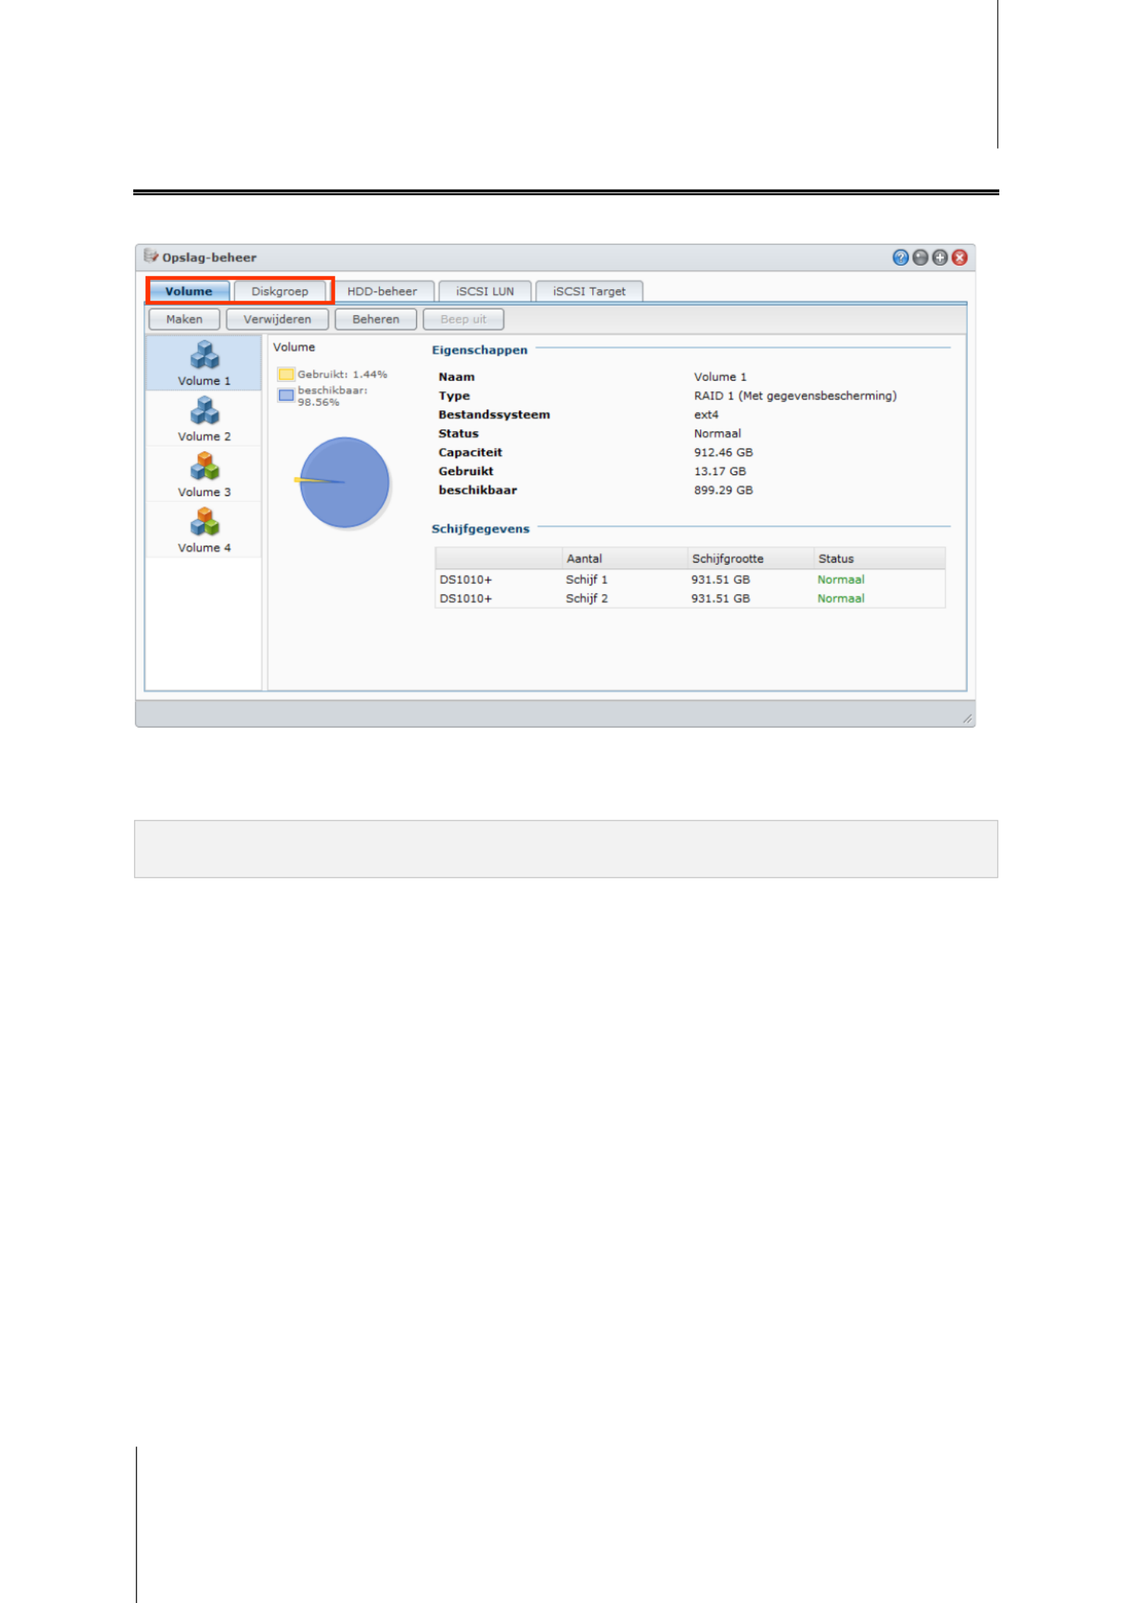Click the window resize grip at bottom corner
1134x1603 pixels.
pos(966,719)
